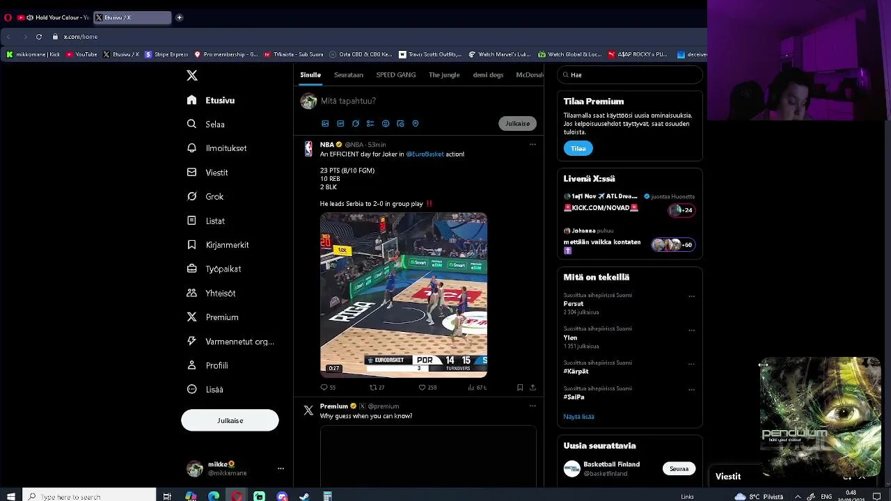Open the Stripe Express bookmark
Viewport: 891px width, 501px height.
[x=166, y=54]
